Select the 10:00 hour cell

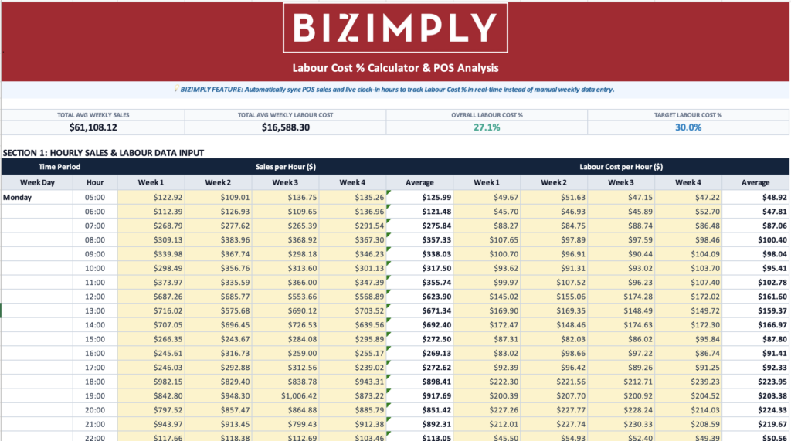95,268
